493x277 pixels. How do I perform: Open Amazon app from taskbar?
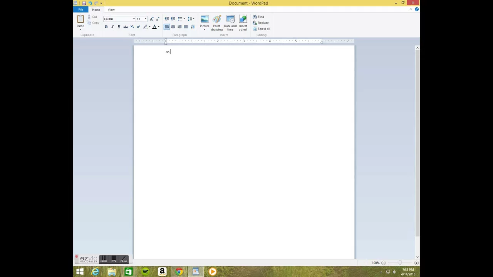[162, 272]
